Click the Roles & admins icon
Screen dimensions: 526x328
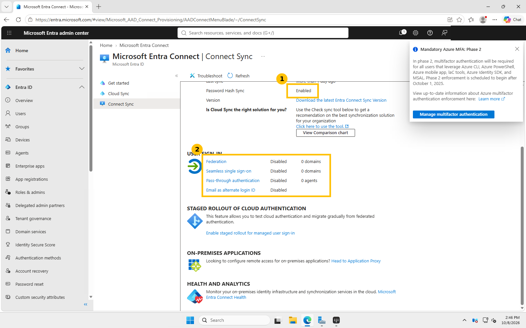[8, 192]
